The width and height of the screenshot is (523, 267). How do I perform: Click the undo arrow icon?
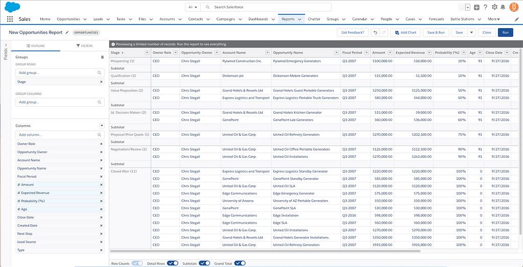coord(374,32)
